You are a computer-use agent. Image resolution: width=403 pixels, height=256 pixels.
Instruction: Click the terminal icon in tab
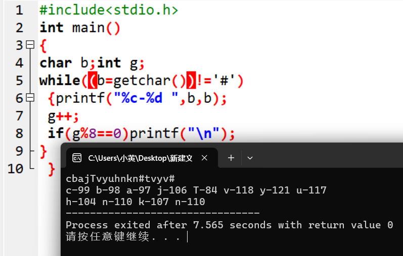[77, 158]
